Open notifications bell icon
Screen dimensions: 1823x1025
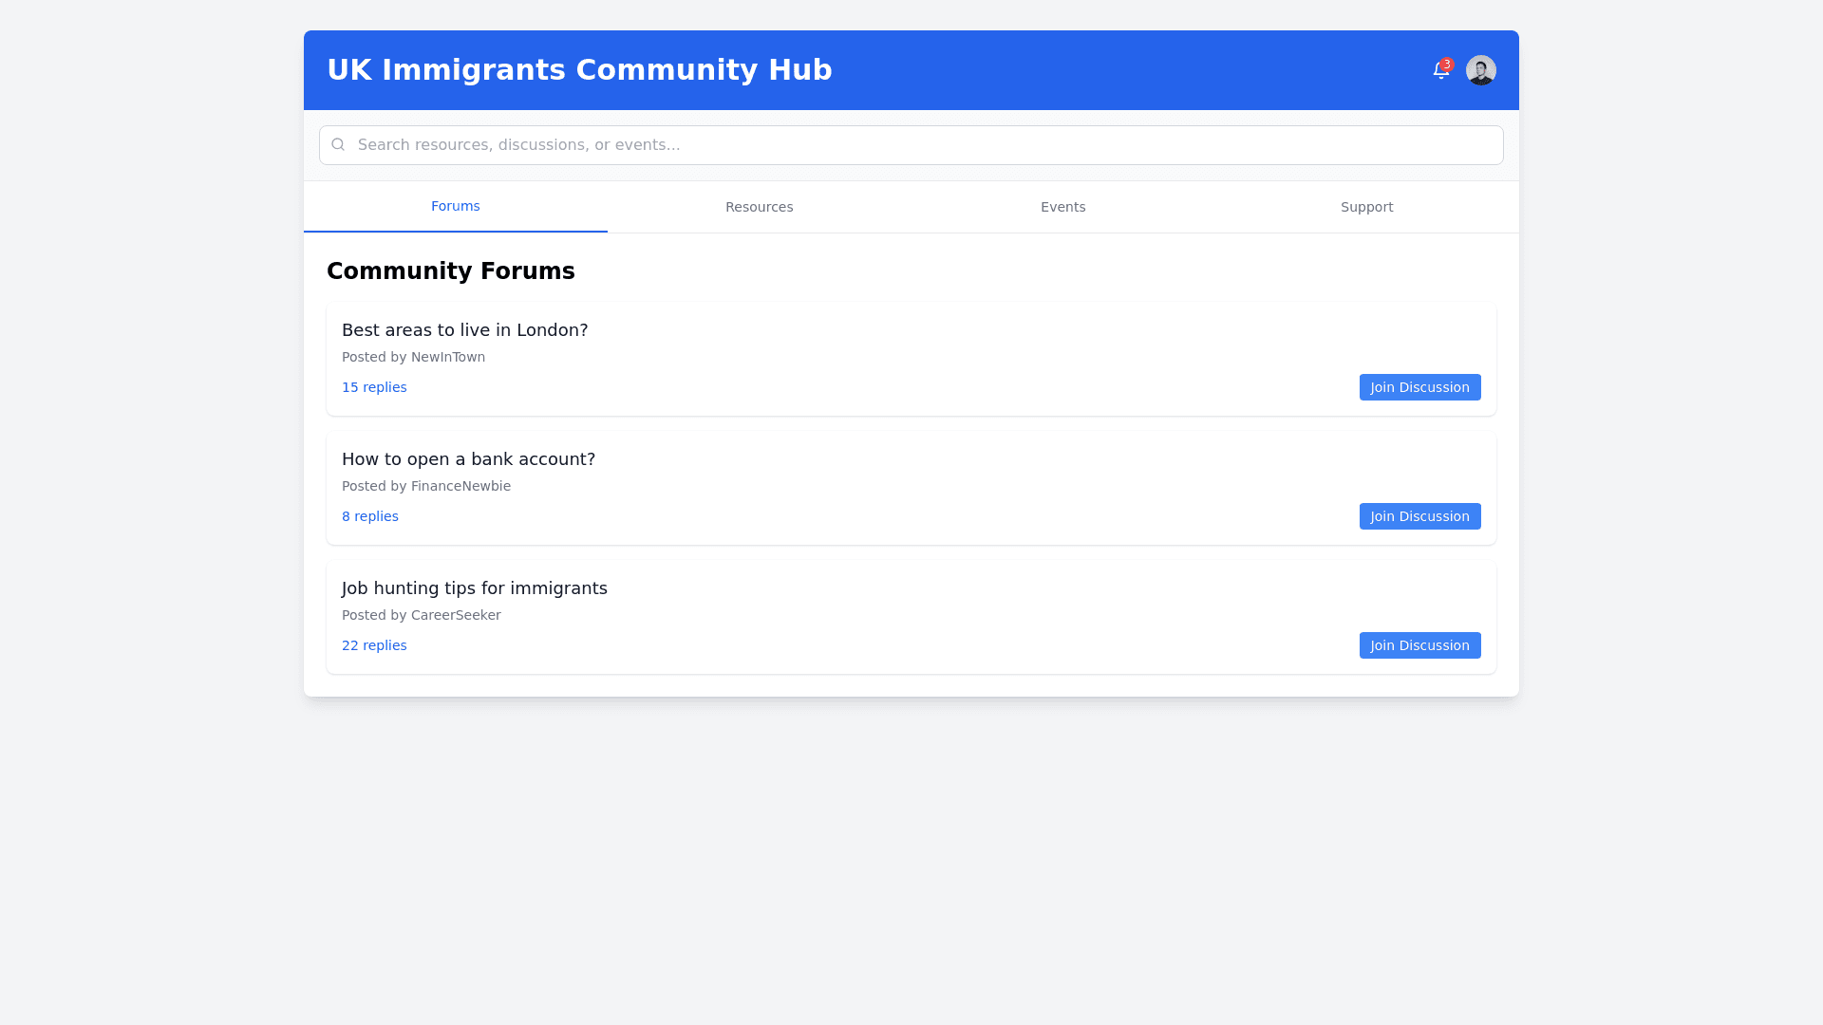[x=1439, y=71]
